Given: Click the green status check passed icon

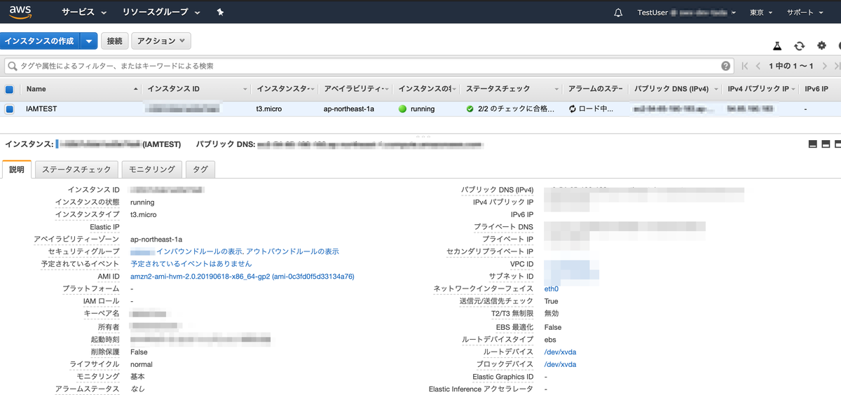Looking at the screenshot, I should 470,109.
